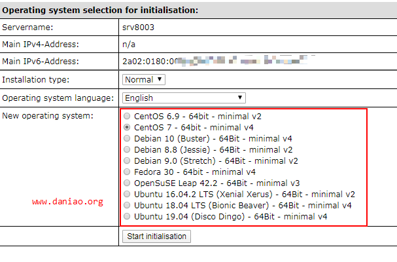
Task: Open the Installation type dropdown
Action: pos(144,80)
